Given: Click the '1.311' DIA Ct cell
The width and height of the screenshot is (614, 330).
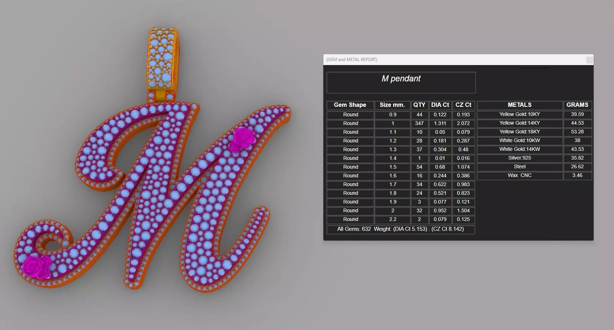Looking at the screenshot, I should [440, 124].
